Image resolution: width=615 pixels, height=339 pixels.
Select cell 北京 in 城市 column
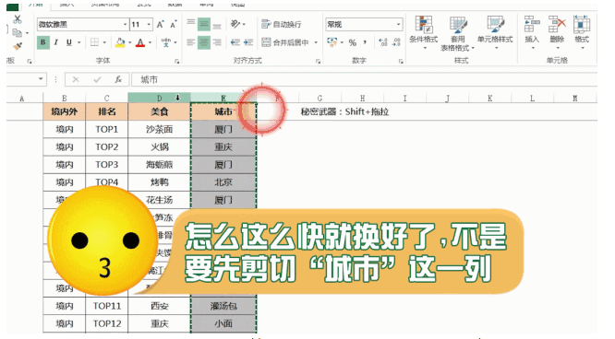click(223, 182)
